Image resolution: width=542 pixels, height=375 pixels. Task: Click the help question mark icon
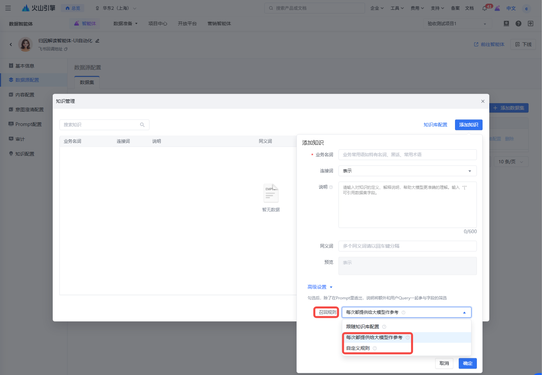(x=518, y=24)
